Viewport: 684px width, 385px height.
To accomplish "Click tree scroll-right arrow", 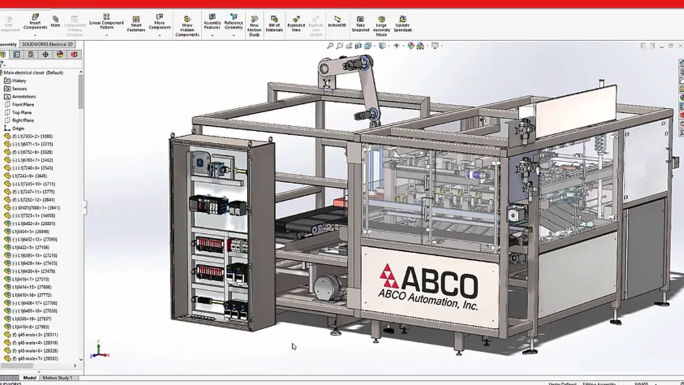I will pos(75,366).
